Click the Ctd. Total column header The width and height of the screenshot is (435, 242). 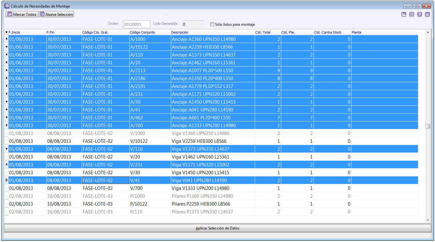point(263,32)
